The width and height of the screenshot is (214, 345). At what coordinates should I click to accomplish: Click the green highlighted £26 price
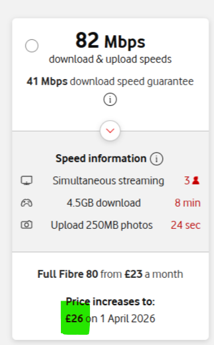click(75, 318)
